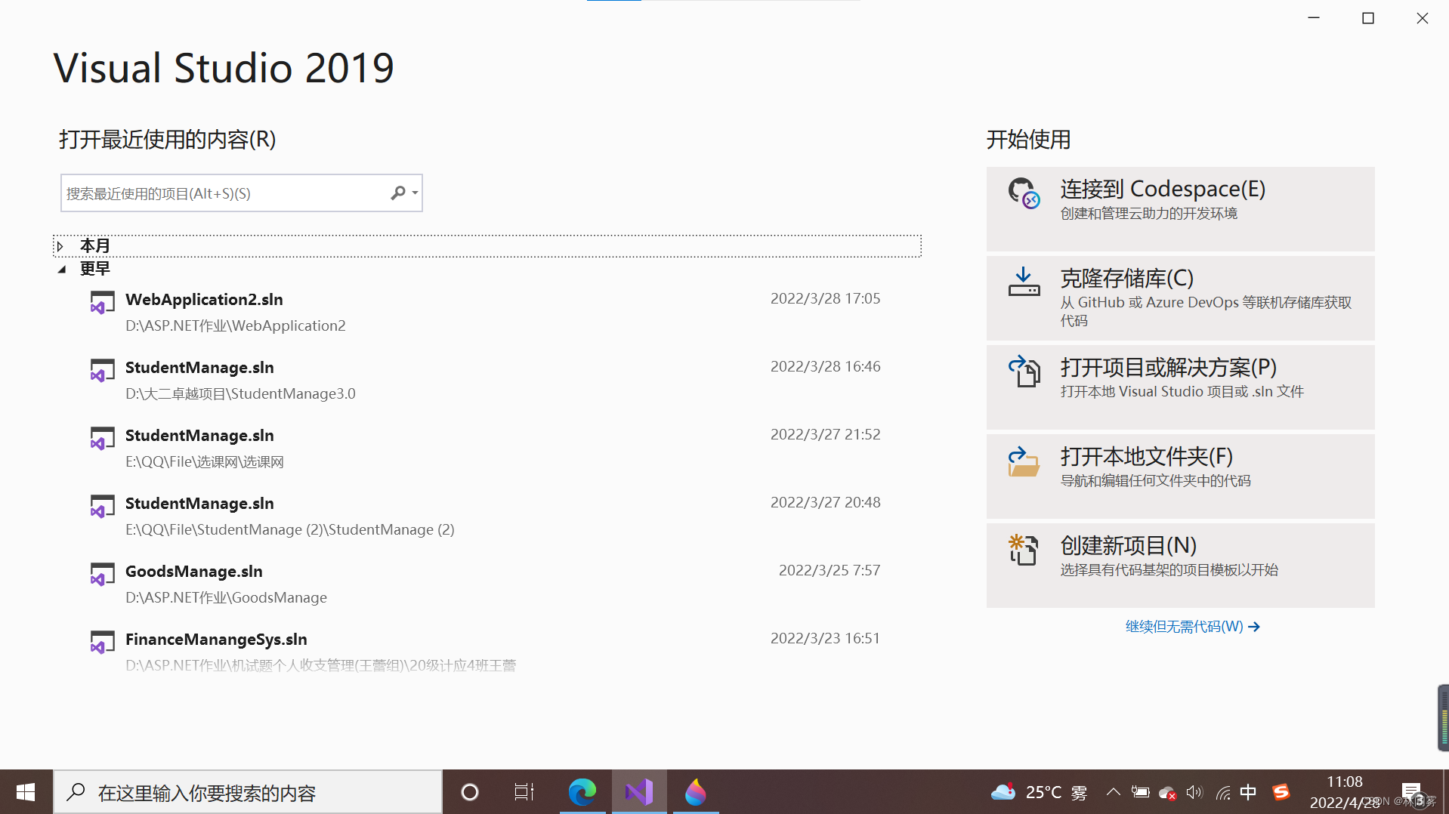Click 克隆存储库(C) card

pyautogui.click(x=1180, y=298)
